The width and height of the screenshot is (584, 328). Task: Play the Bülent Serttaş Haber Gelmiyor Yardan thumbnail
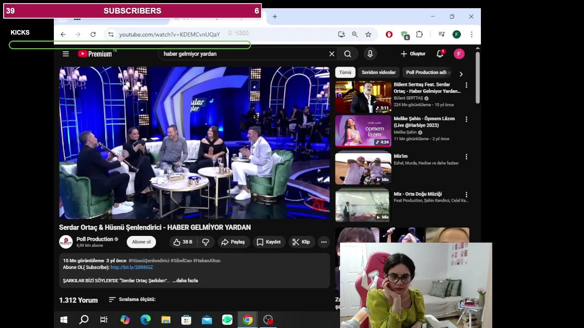[363, 97]
